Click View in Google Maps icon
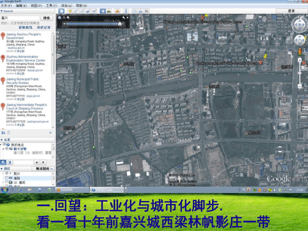Viewport: 308px width, 231px height. click(147, 11)
